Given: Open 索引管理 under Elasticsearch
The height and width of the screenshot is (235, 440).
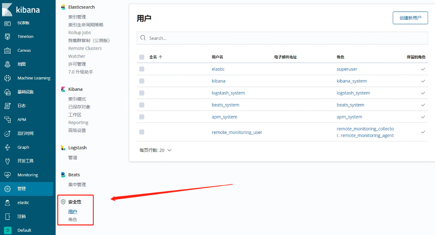Looking at the screenshot, I should click(x=77, y=17).
